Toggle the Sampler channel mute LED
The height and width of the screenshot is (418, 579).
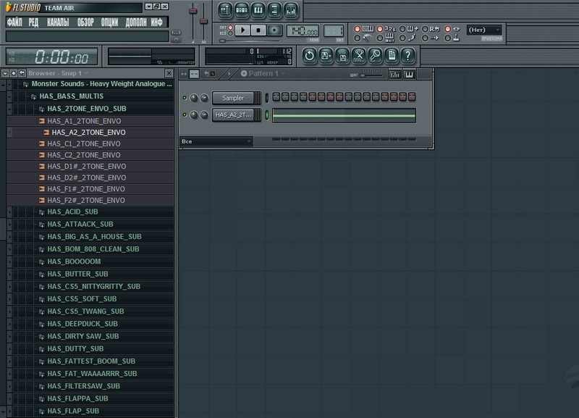[185, 98]
